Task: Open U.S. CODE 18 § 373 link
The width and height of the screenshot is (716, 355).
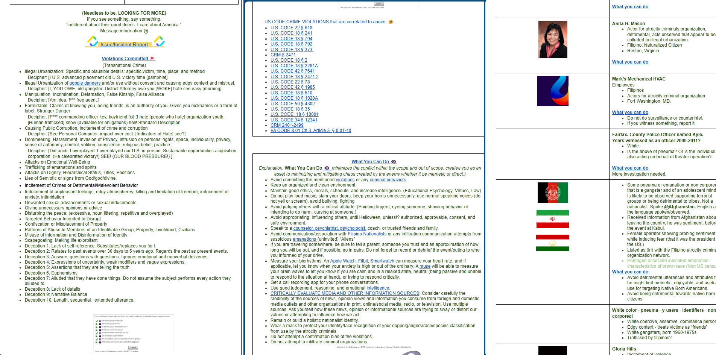Action: tap(292, 50)
